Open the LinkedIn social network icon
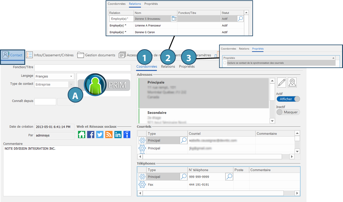 pos(118,135)
